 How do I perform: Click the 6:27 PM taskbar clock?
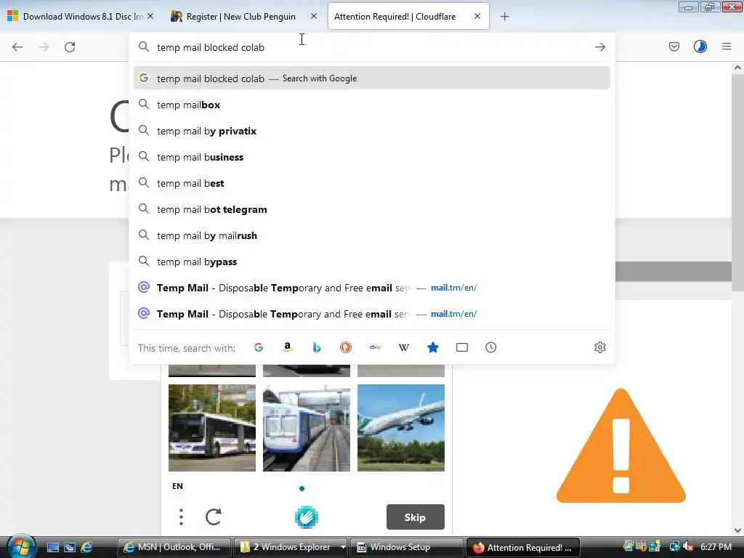pos(716,546)
